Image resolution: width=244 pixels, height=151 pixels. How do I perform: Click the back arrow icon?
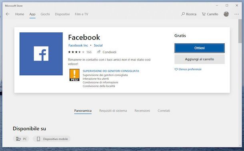coord(8,14)
